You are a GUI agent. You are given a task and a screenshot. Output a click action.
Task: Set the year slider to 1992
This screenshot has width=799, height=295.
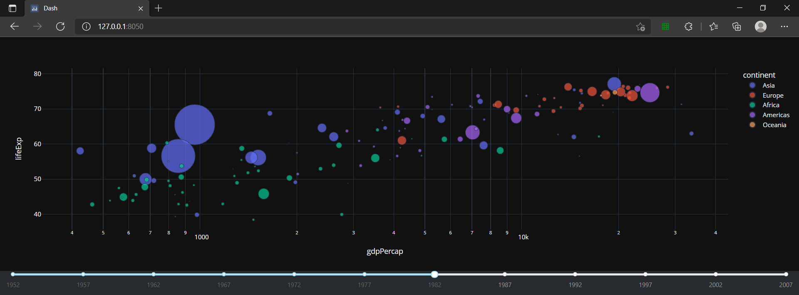point(575,274)
